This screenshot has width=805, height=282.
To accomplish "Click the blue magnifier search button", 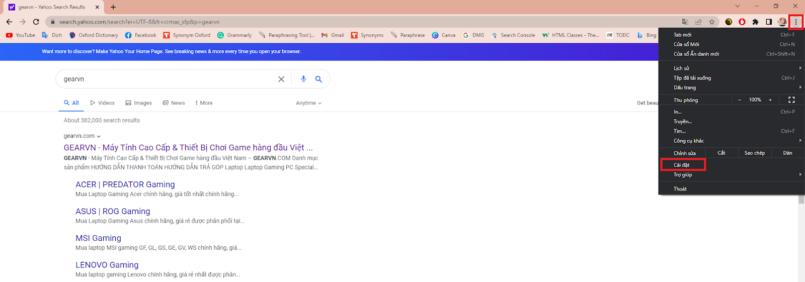I will [x=318, y=79].
